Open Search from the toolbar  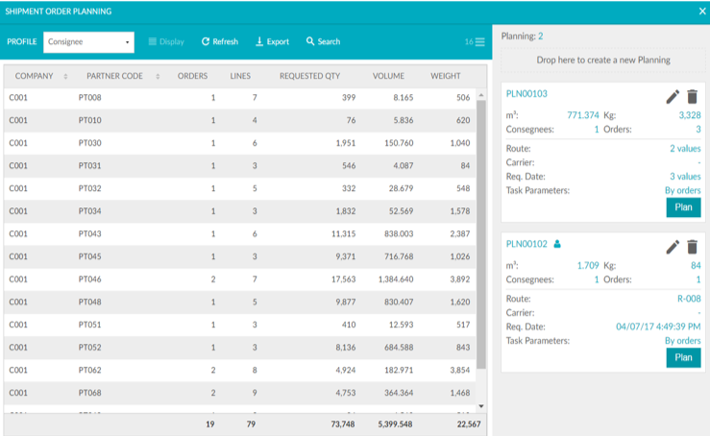tap(323, 41)
